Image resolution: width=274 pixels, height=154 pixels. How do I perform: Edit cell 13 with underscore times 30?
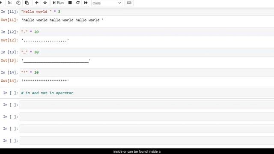pyautogui.click(x=147, y=52)
